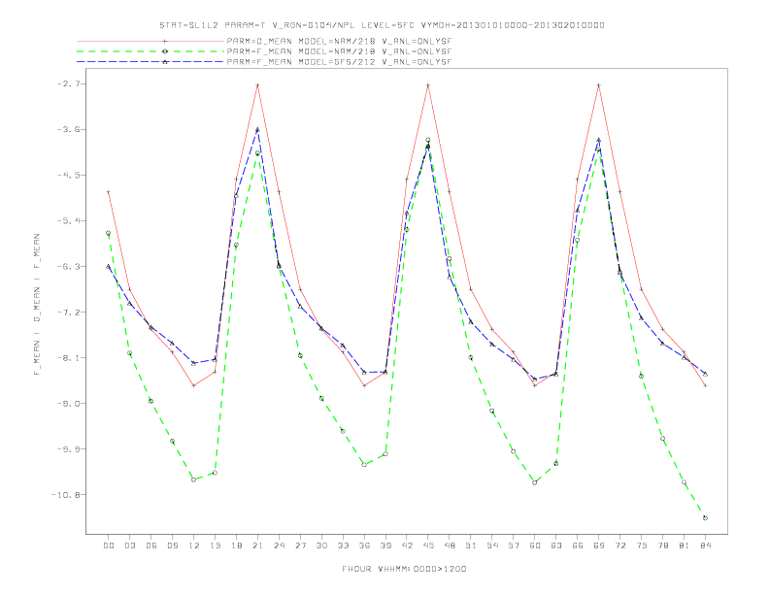This screenshot has width=769, height=594.
Task: Click x-axis tick label 81
Action: pyautogui.click(x=685, y=545)
